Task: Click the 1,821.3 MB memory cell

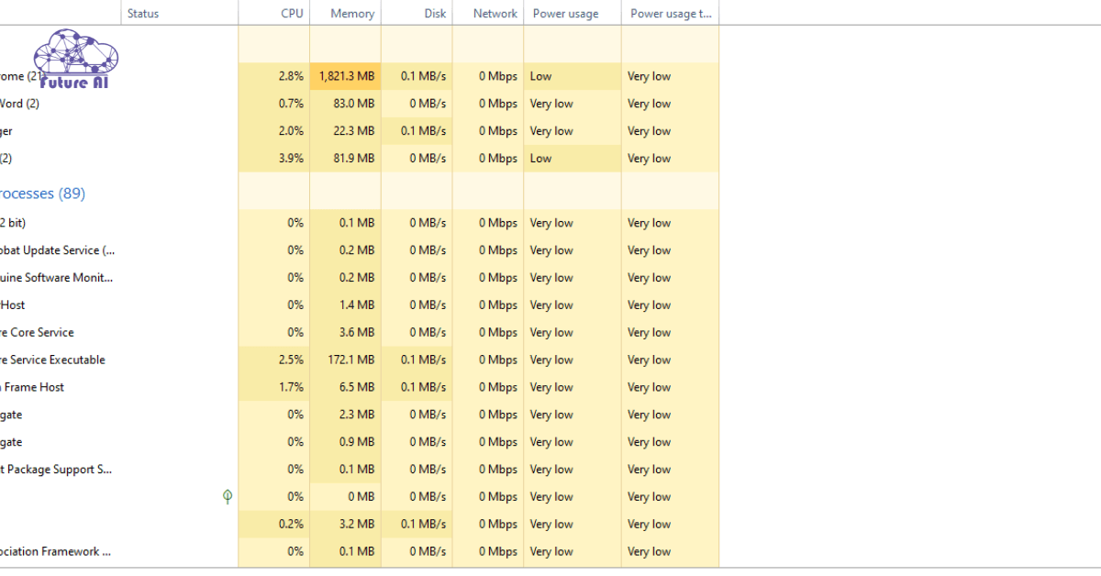Action: tap(347, 76)
